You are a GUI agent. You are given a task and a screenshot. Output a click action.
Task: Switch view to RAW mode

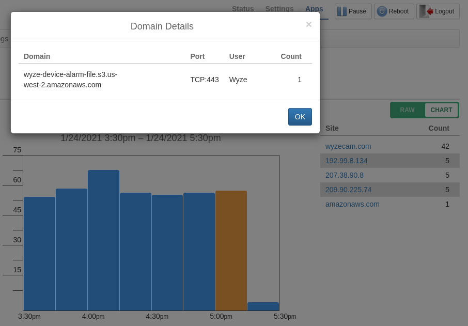point(407,110)
